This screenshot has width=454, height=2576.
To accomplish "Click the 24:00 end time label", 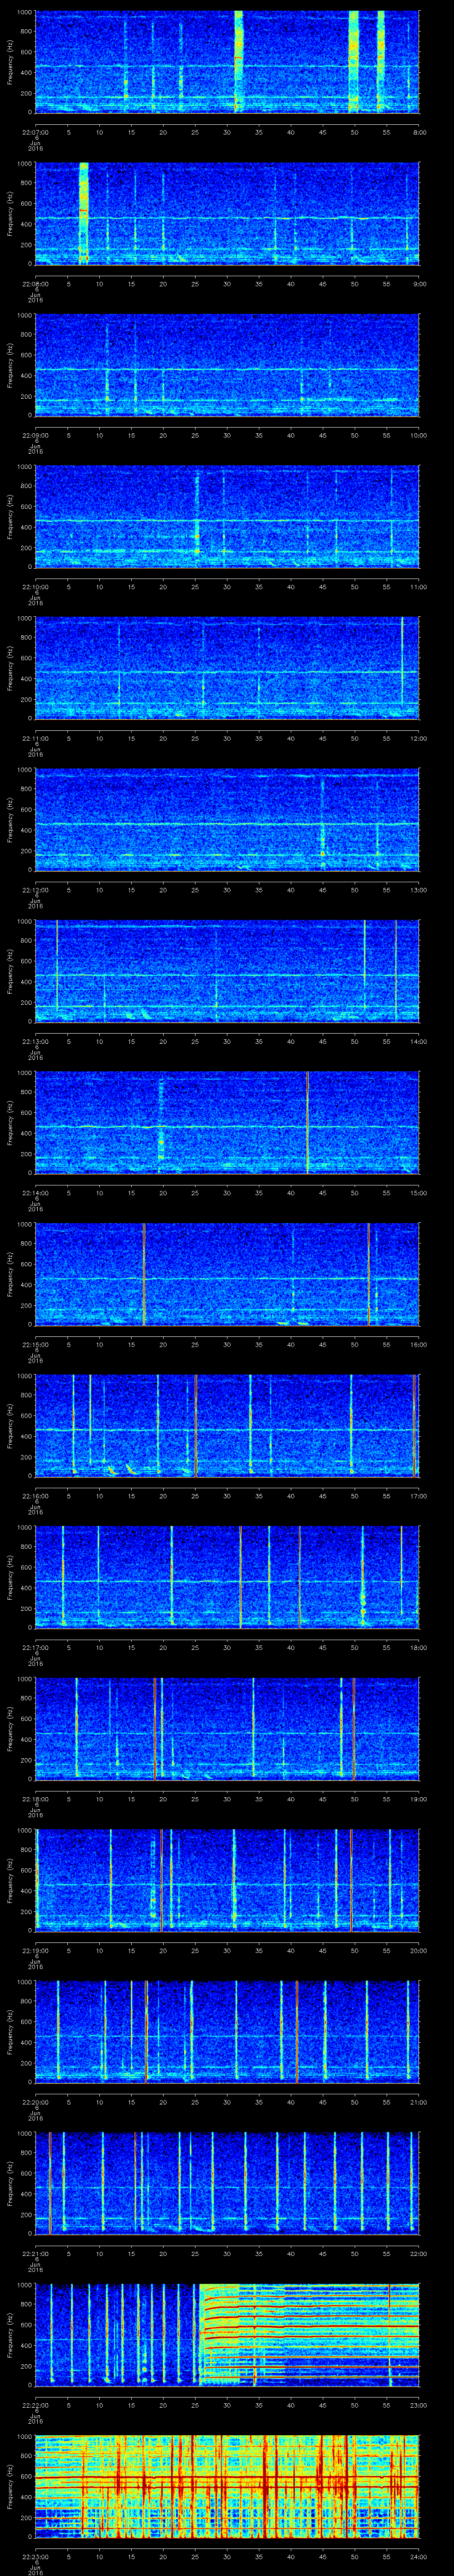I will pos(418,2557).
